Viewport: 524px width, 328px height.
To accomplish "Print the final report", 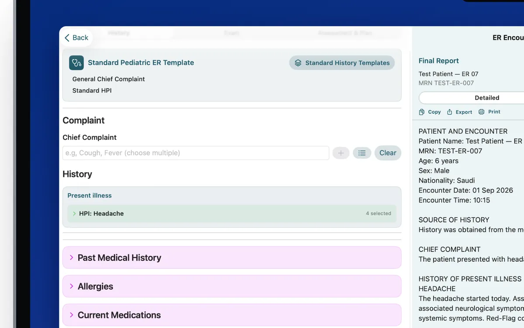I will [x=490, y=112].
